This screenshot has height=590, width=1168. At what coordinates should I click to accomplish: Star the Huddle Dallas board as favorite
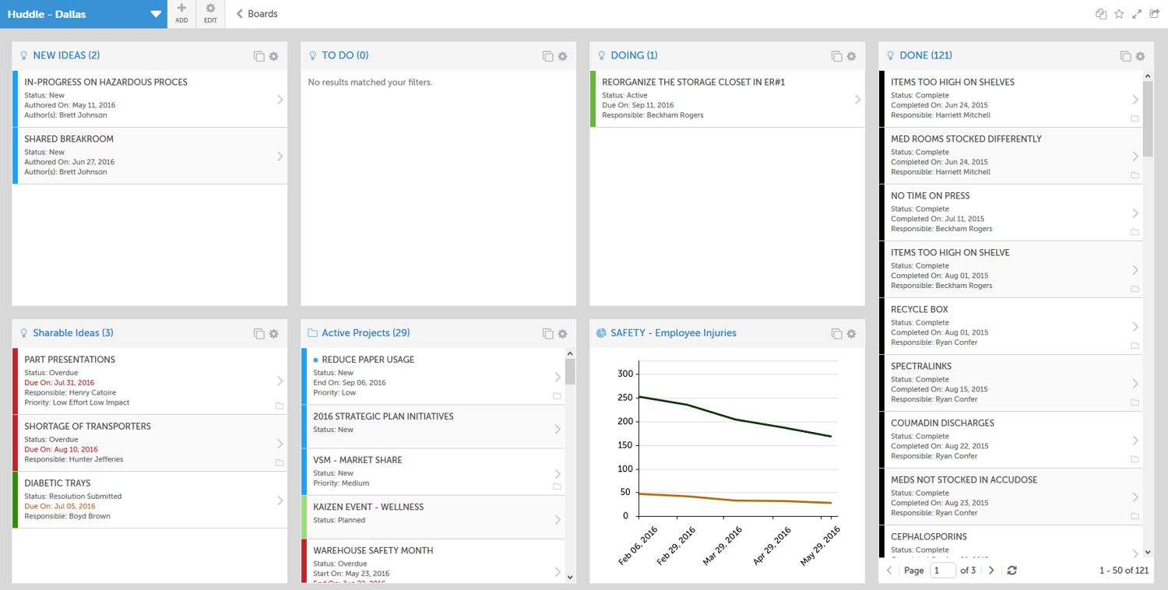click(1119, 13)
